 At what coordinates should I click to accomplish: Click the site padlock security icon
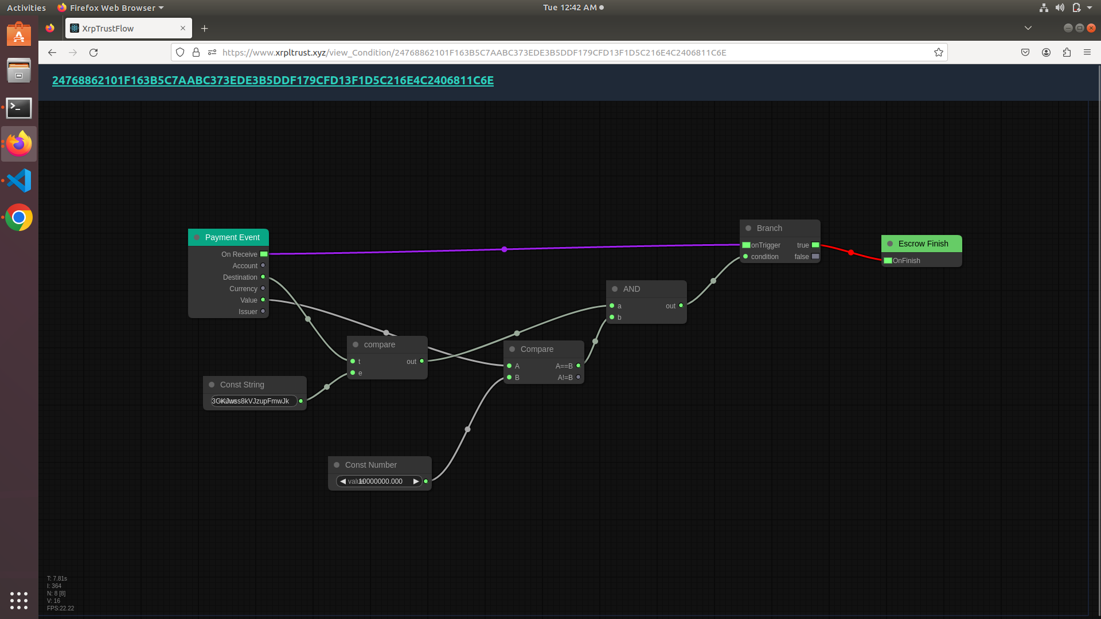(196, 52)
